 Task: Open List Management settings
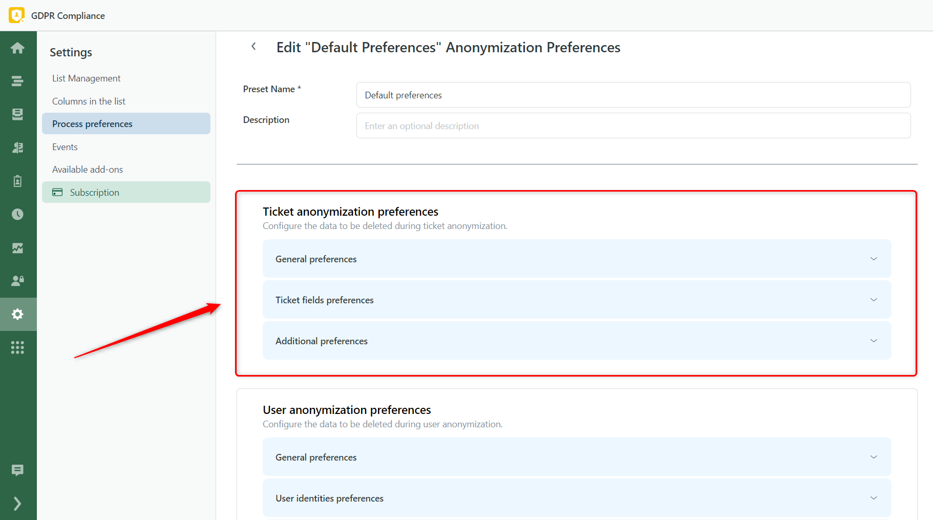click(x=126, y=78)
